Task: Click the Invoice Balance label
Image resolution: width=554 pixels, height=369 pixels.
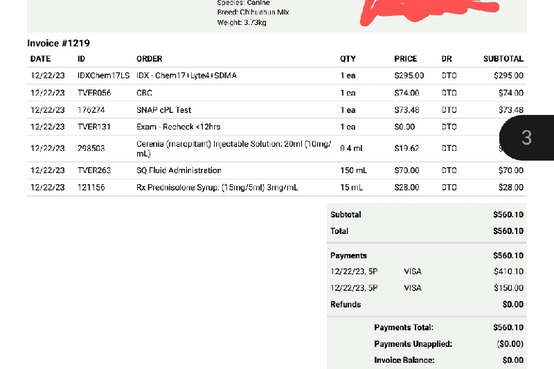Action: pyautogui.click(x=404, y=360)
